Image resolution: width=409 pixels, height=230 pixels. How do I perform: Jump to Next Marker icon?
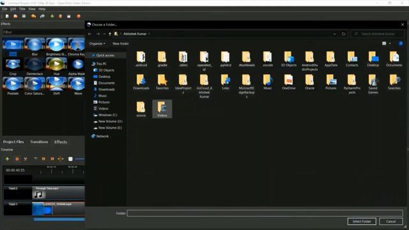pos(52,159)
